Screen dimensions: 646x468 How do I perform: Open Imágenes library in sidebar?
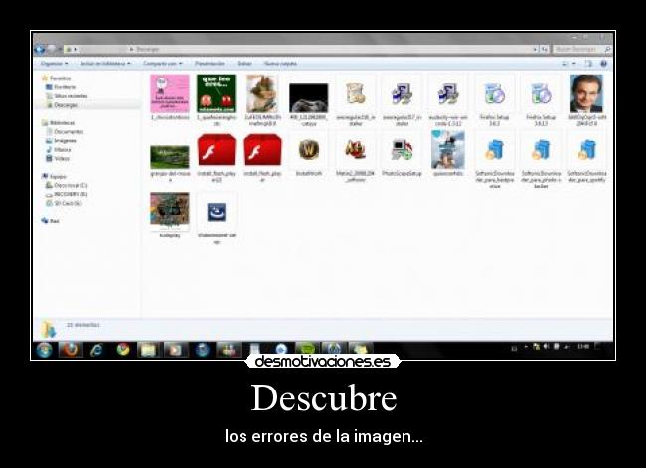pos(61,141)
